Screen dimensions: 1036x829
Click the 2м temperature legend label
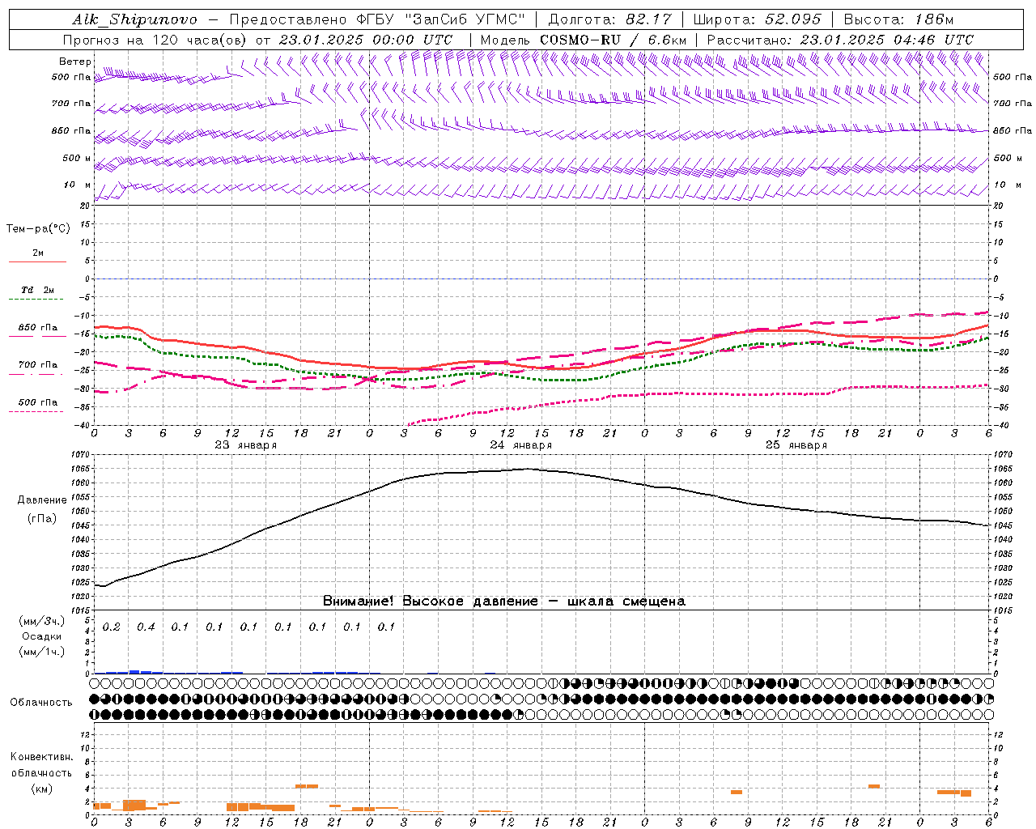[38, 253]
